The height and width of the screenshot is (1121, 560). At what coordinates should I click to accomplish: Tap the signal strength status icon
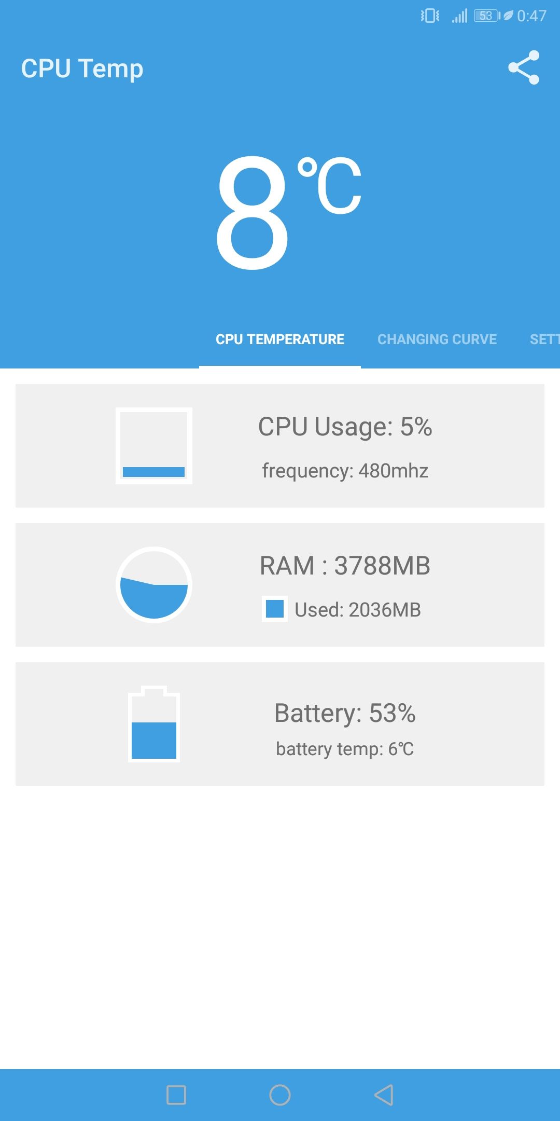click(459, 16)
